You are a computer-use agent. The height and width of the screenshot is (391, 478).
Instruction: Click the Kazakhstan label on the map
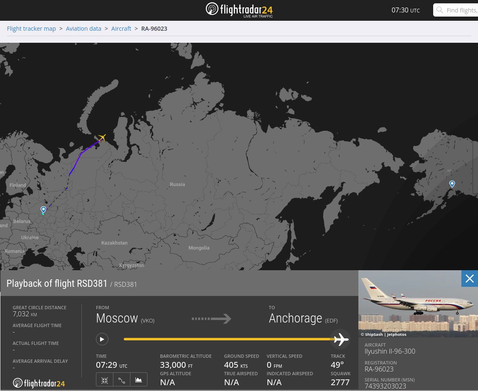114,243
